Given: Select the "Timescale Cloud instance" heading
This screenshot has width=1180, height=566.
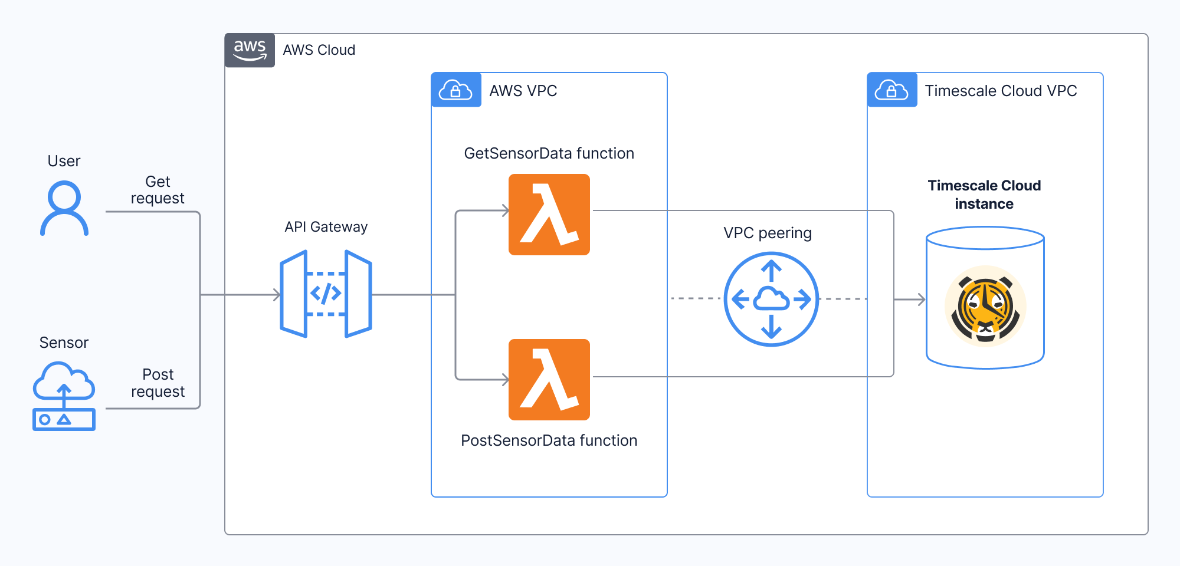Looking at the screenshot, I should [x=984, y=195].
